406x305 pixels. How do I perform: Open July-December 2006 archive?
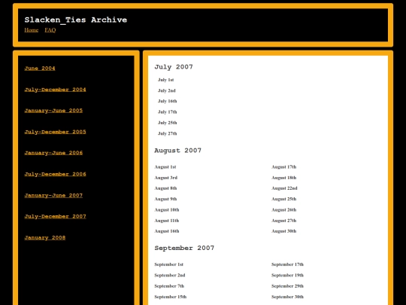[x=55, y=174]
